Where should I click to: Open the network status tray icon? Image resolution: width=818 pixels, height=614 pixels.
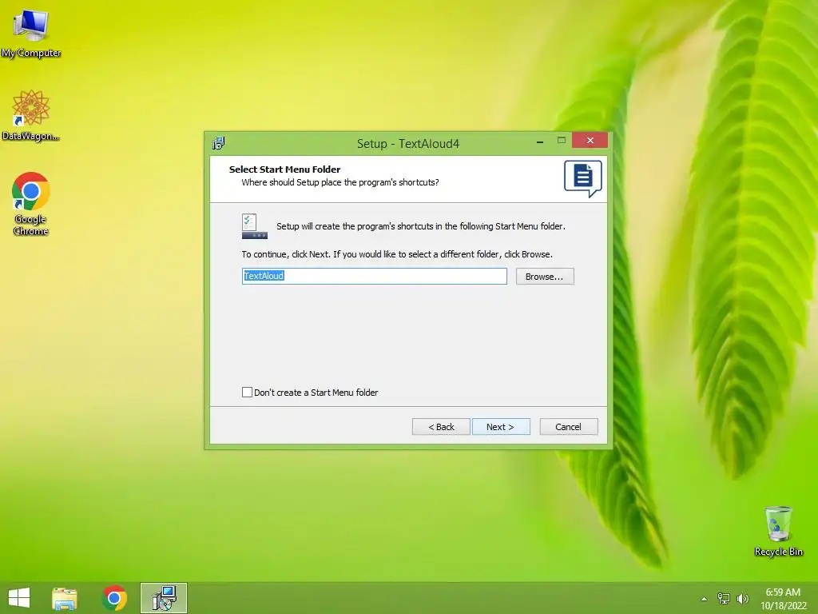(724, 598)
